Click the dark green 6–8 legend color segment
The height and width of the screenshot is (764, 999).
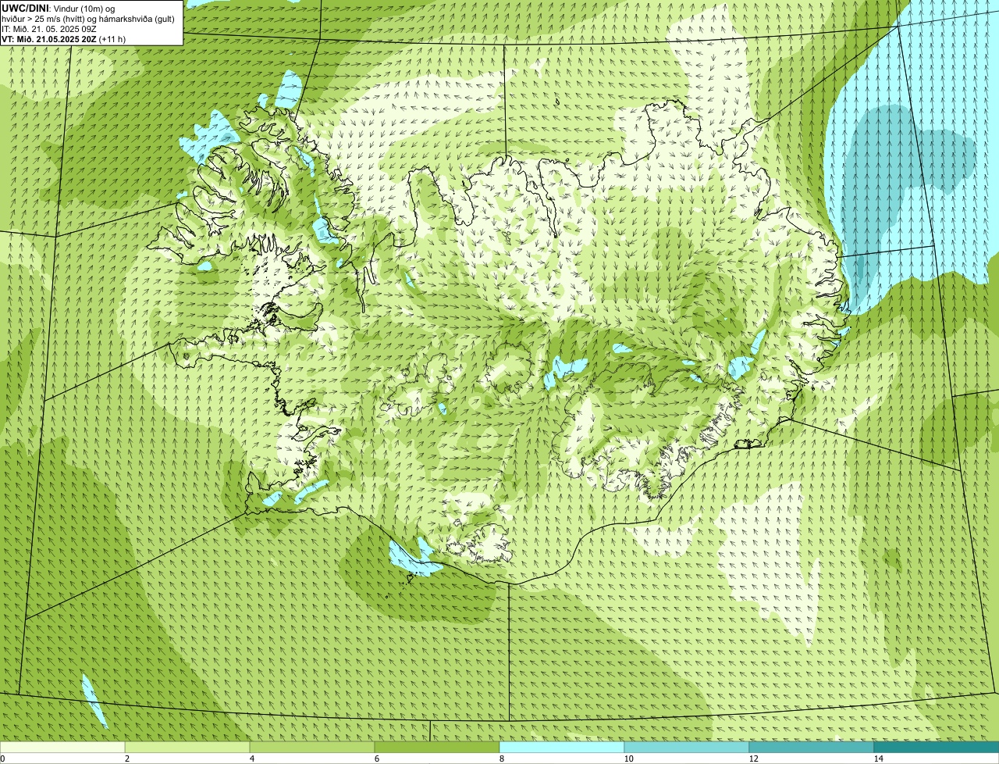437,747
